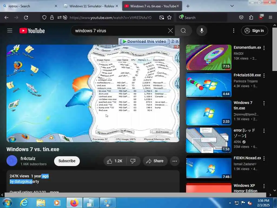277x208 pixels.
Task: Click the extension icon with 70 badge
Action: pyautogui.click(x=261, y=17)
